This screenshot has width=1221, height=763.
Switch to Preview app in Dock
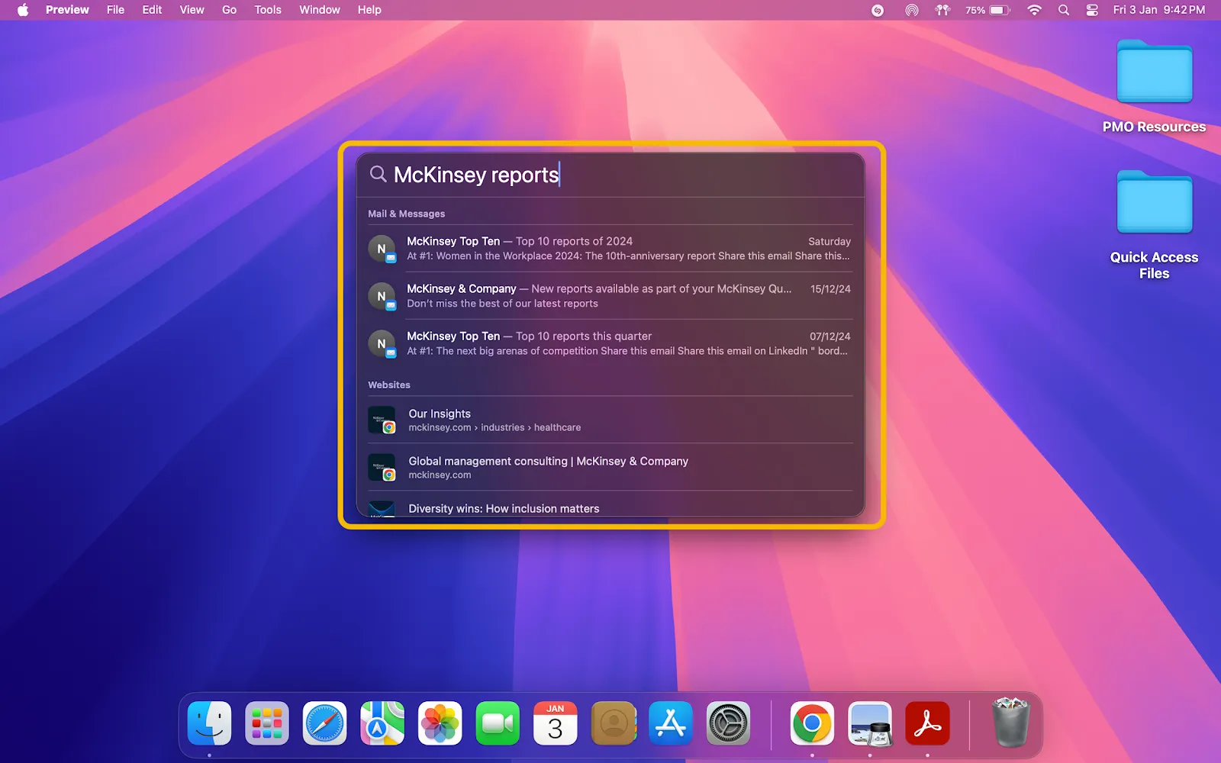click(870, 723)
